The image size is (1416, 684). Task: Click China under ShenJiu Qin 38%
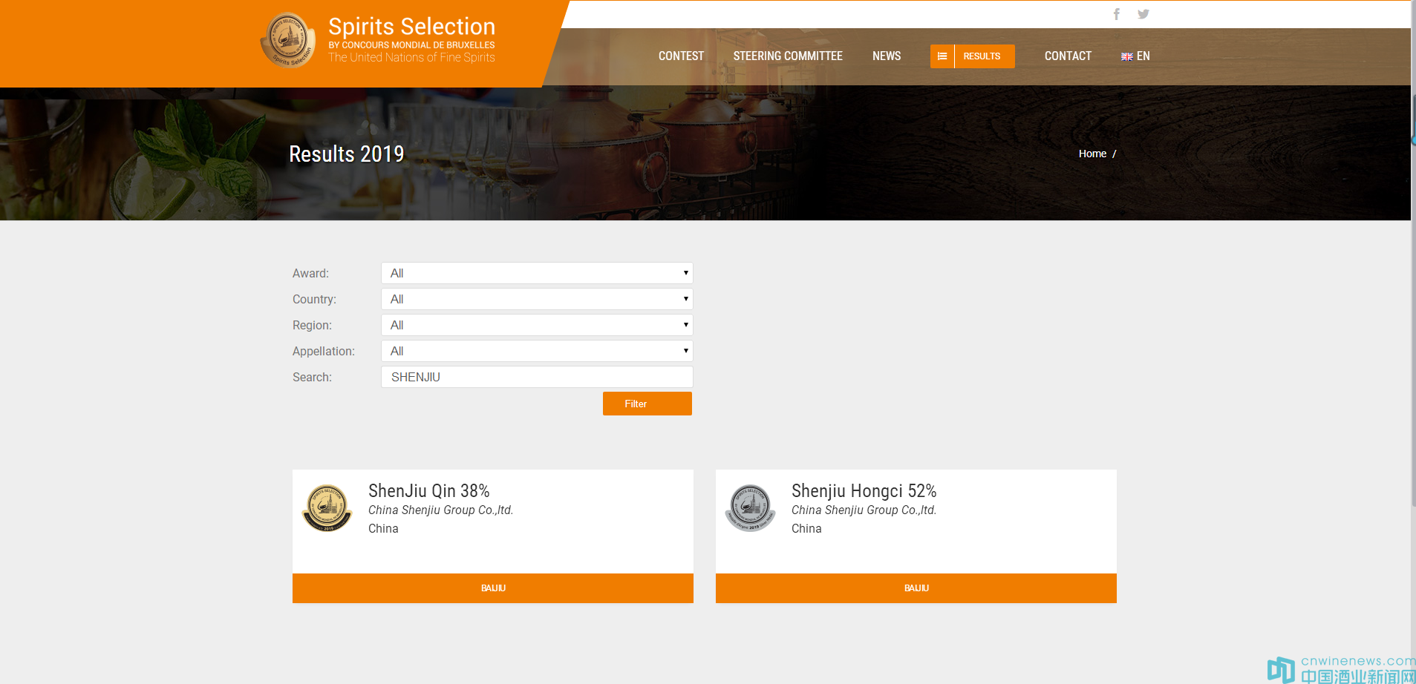(x=383, y=529)
